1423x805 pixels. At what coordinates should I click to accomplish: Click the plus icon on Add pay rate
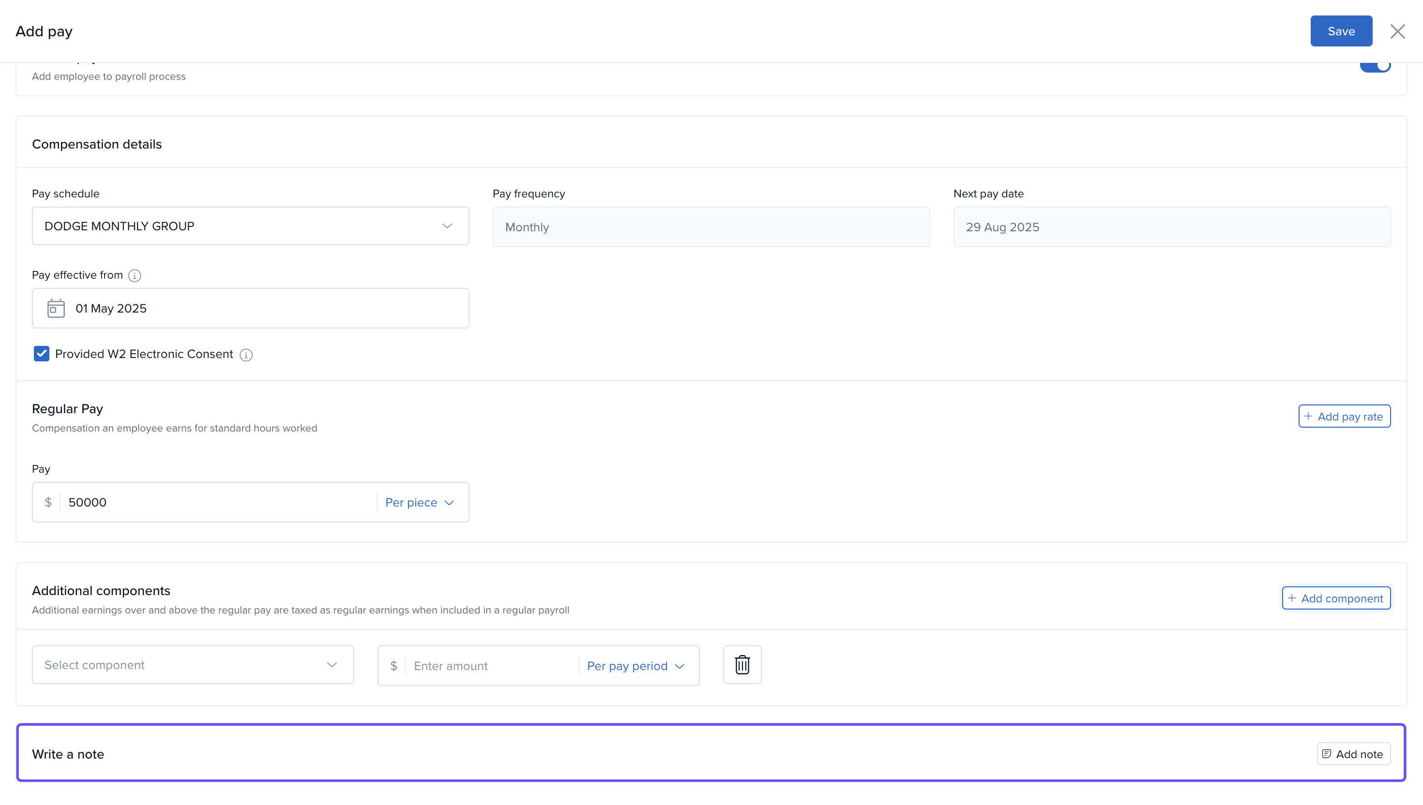tap(1308, 417)
